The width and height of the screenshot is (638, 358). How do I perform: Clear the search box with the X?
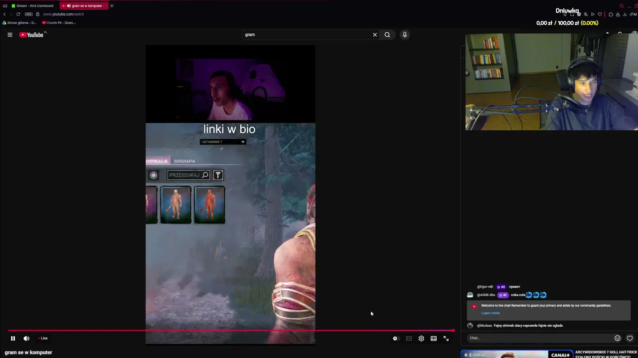click(375, 35)
